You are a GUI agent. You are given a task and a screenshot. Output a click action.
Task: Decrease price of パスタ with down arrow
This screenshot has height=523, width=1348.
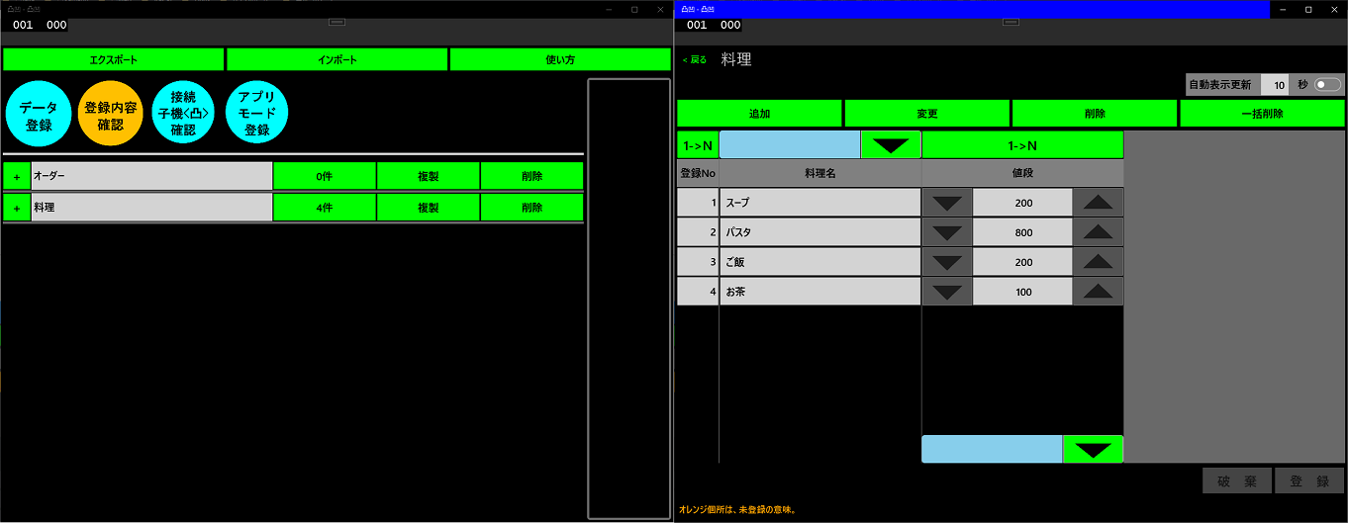pyautogui.click(x=947, y=233)
